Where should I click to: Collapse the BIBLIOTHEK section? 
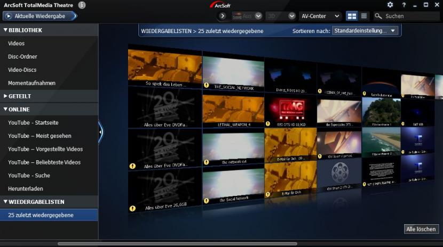tap(5, 30)
